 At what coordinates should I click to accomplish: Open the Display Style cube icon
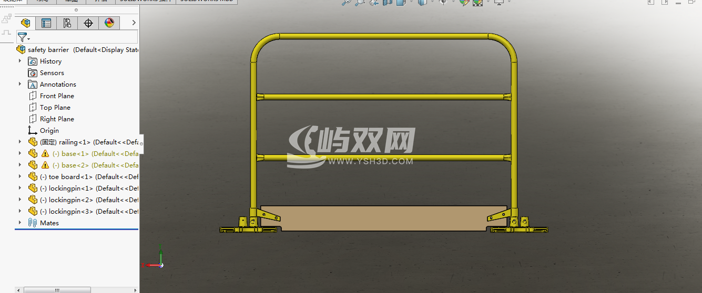click(422, 3)
